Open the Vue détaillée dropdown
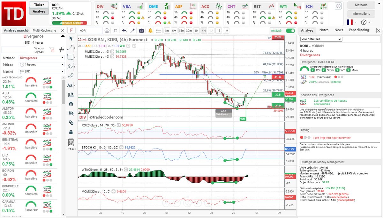This screenshot has height=218, width=383. pyautogui.click(x=321, y=39)
